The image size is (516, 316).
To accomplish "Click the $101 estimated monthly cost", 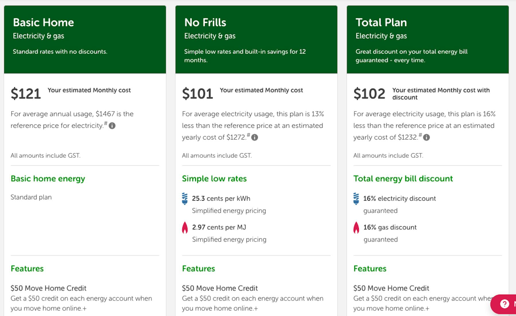I will click(x=198, y=94).
